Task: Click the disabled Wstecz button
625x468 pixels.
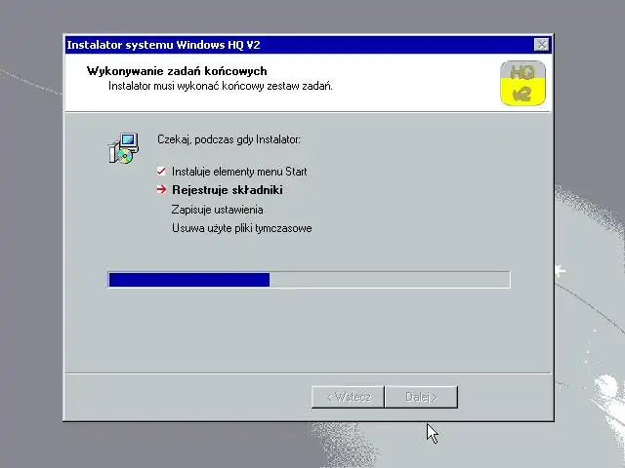Action: coord(348,397)
